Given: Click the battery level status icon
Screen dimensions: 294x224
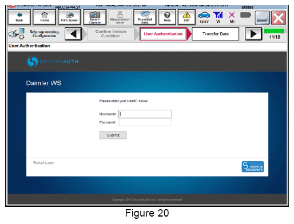Looking at the screenshot, I should (x=245, y=15).
